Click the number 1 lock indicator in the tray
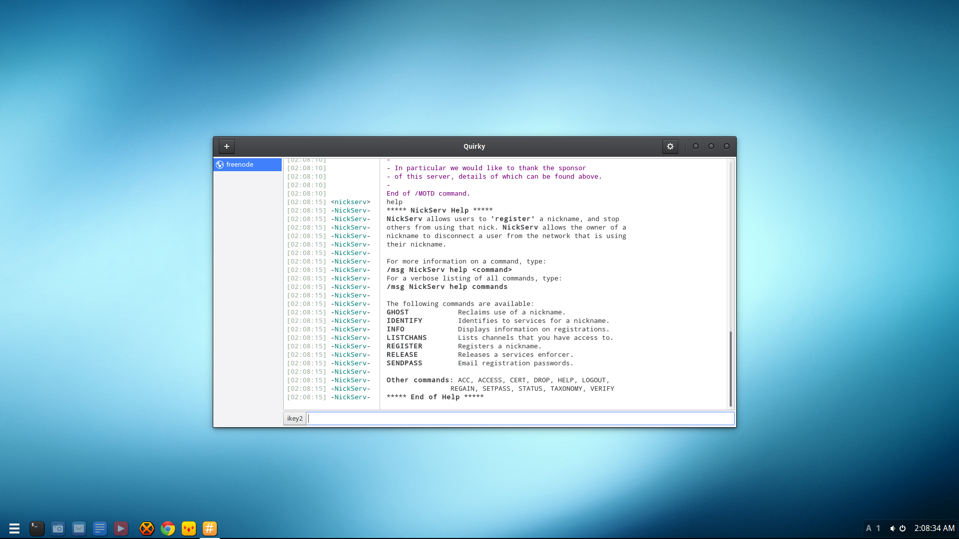 tap(879, 529)
